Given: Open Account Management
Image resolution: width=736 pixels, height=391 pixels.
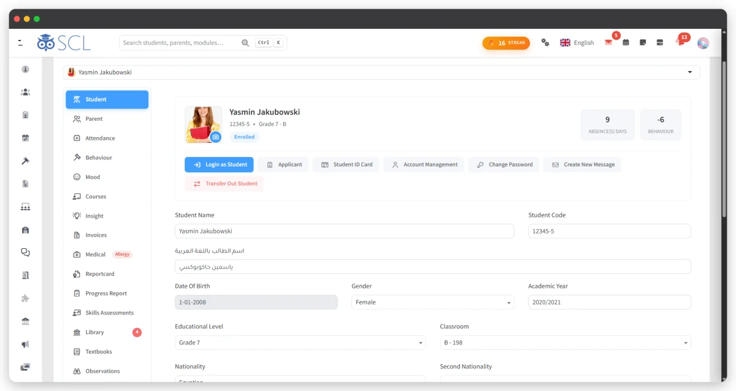Looking at the screenshot, I should [424, 164].
